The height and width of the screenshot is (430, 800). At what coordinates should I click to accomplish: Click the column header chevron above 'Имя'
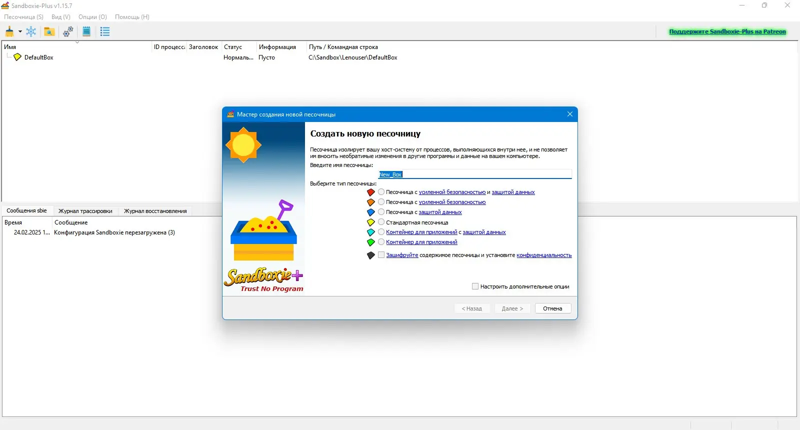(x=77, y=42)
